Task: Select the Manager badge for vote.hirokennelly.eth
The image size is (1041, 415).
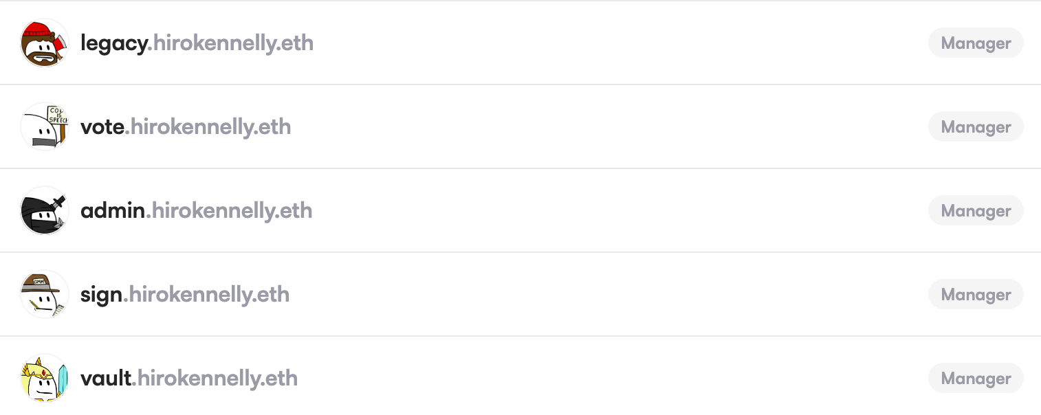Action: (x=976, y=126)
